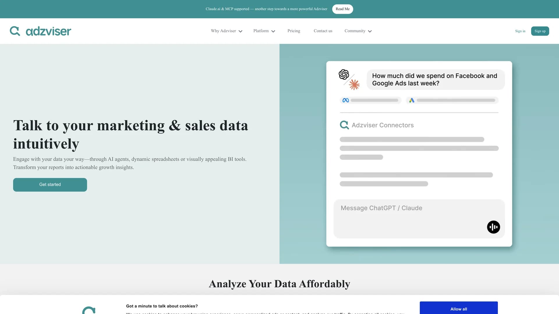Click the cookie banner Adzviser logo
559x314 pixels.
pos(89,310)
